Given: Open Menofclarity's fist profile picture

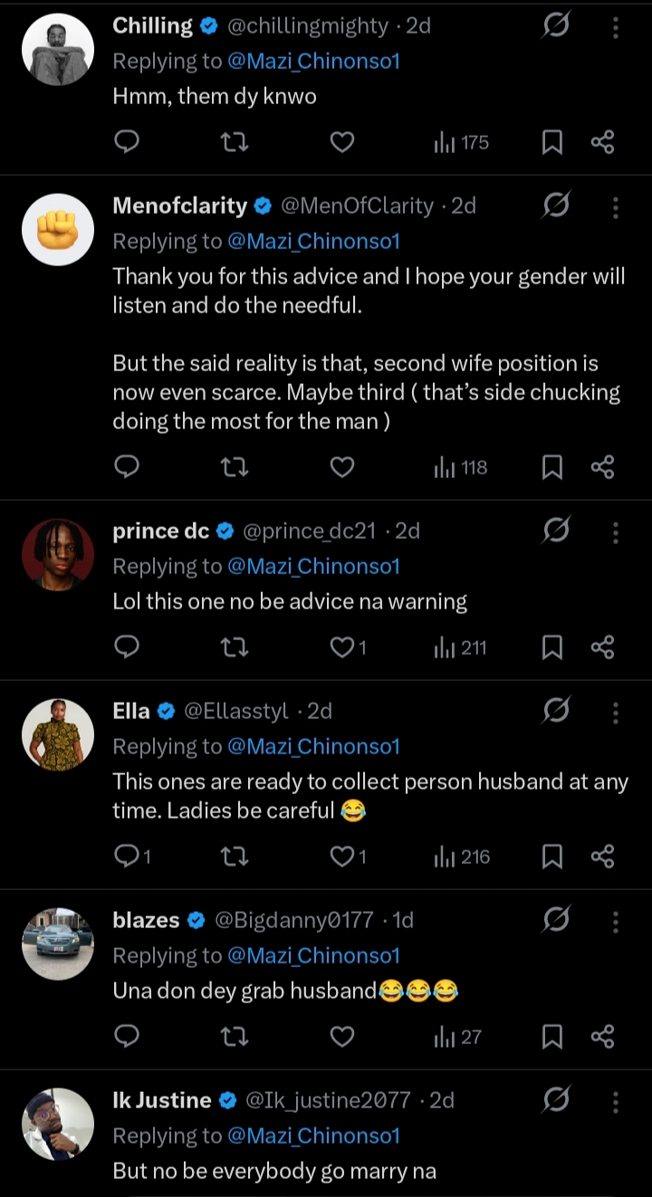Looking at the screenshot, I should click(58, 230).
